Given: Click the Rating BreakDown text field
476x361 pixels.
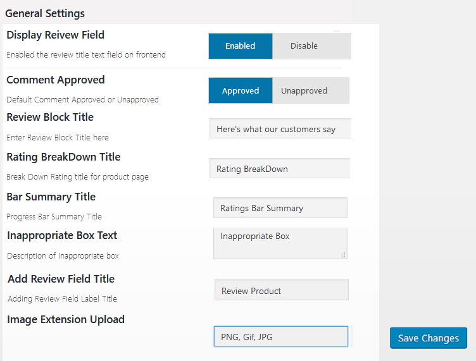Looking at the screenshot, I should click(x=280, y=168).
